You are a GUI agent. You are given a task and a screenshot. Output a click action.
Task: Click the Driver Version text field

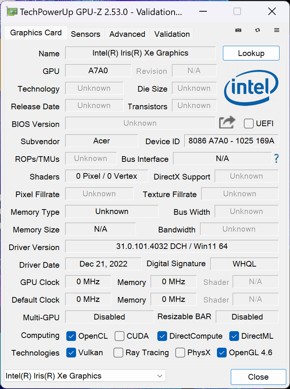[x=172, y=246]
